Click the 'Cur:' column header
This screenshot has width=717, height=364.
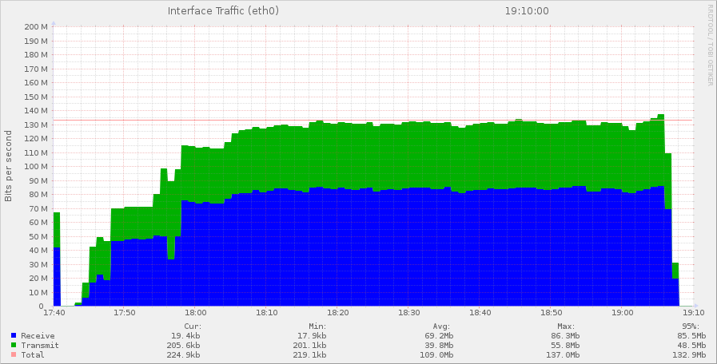click(193, 326)
